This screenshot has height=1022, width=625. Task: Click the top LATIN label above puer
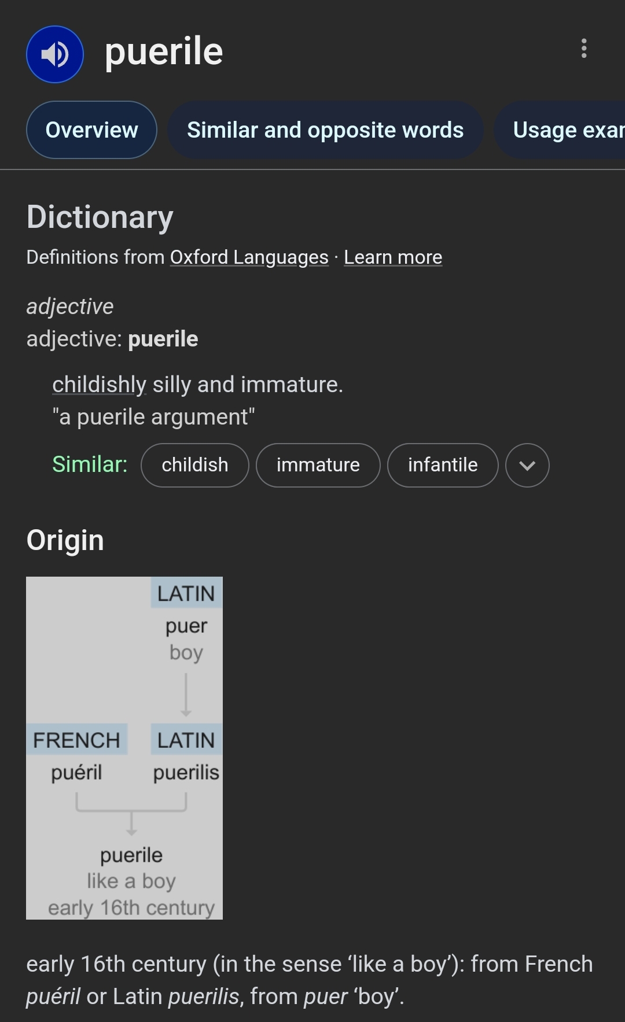(x=186, y=593)
